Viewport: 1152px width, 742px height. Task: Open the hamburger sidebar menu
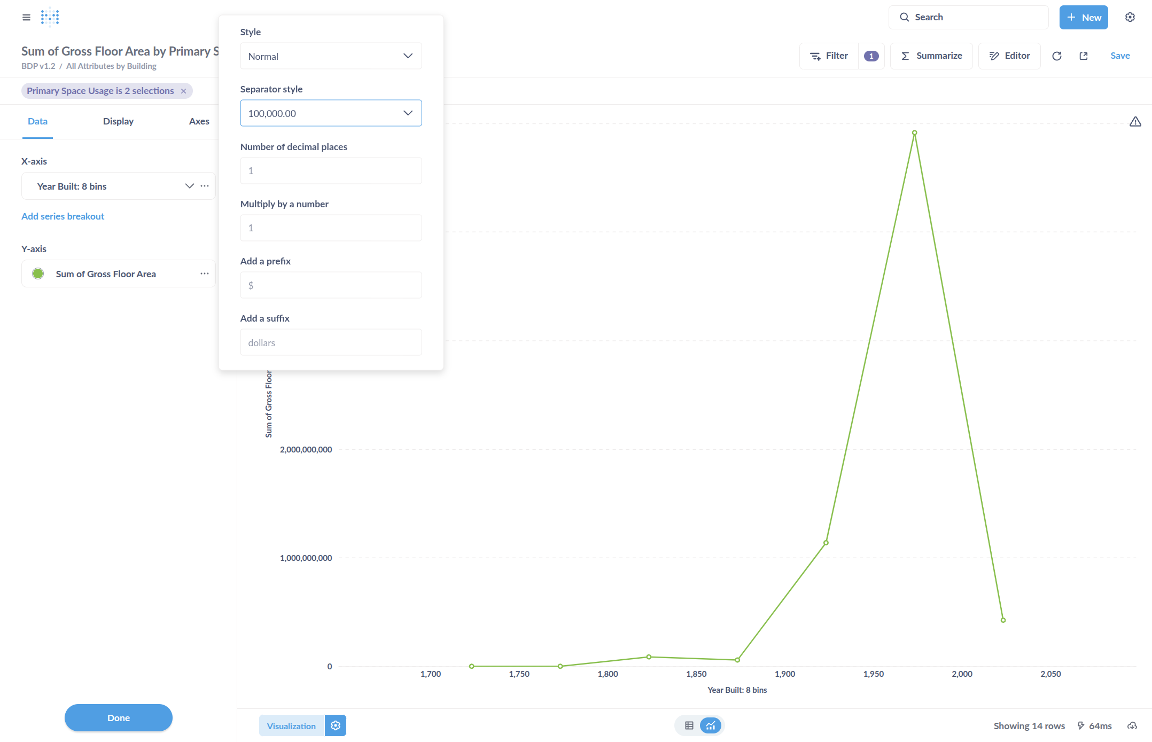pyautogui.click(x=26, y=17)
